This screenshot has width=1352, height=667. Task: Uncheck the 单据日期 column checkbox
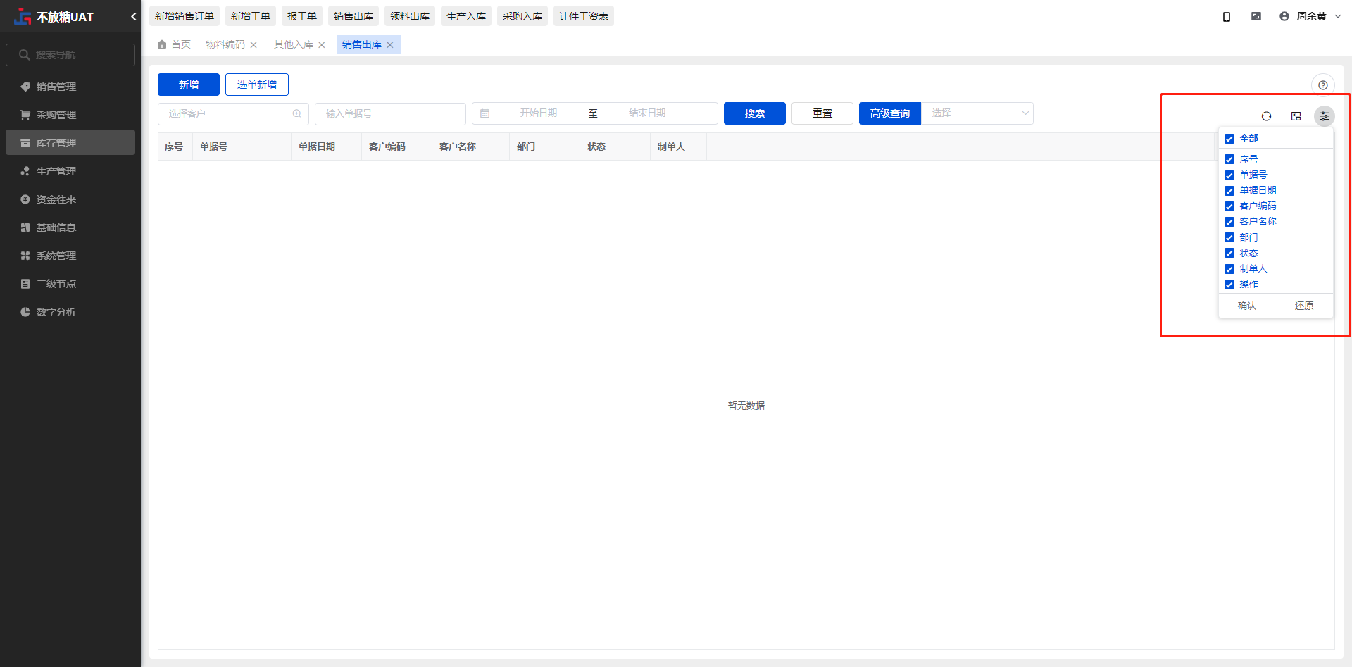(1229, 191)
